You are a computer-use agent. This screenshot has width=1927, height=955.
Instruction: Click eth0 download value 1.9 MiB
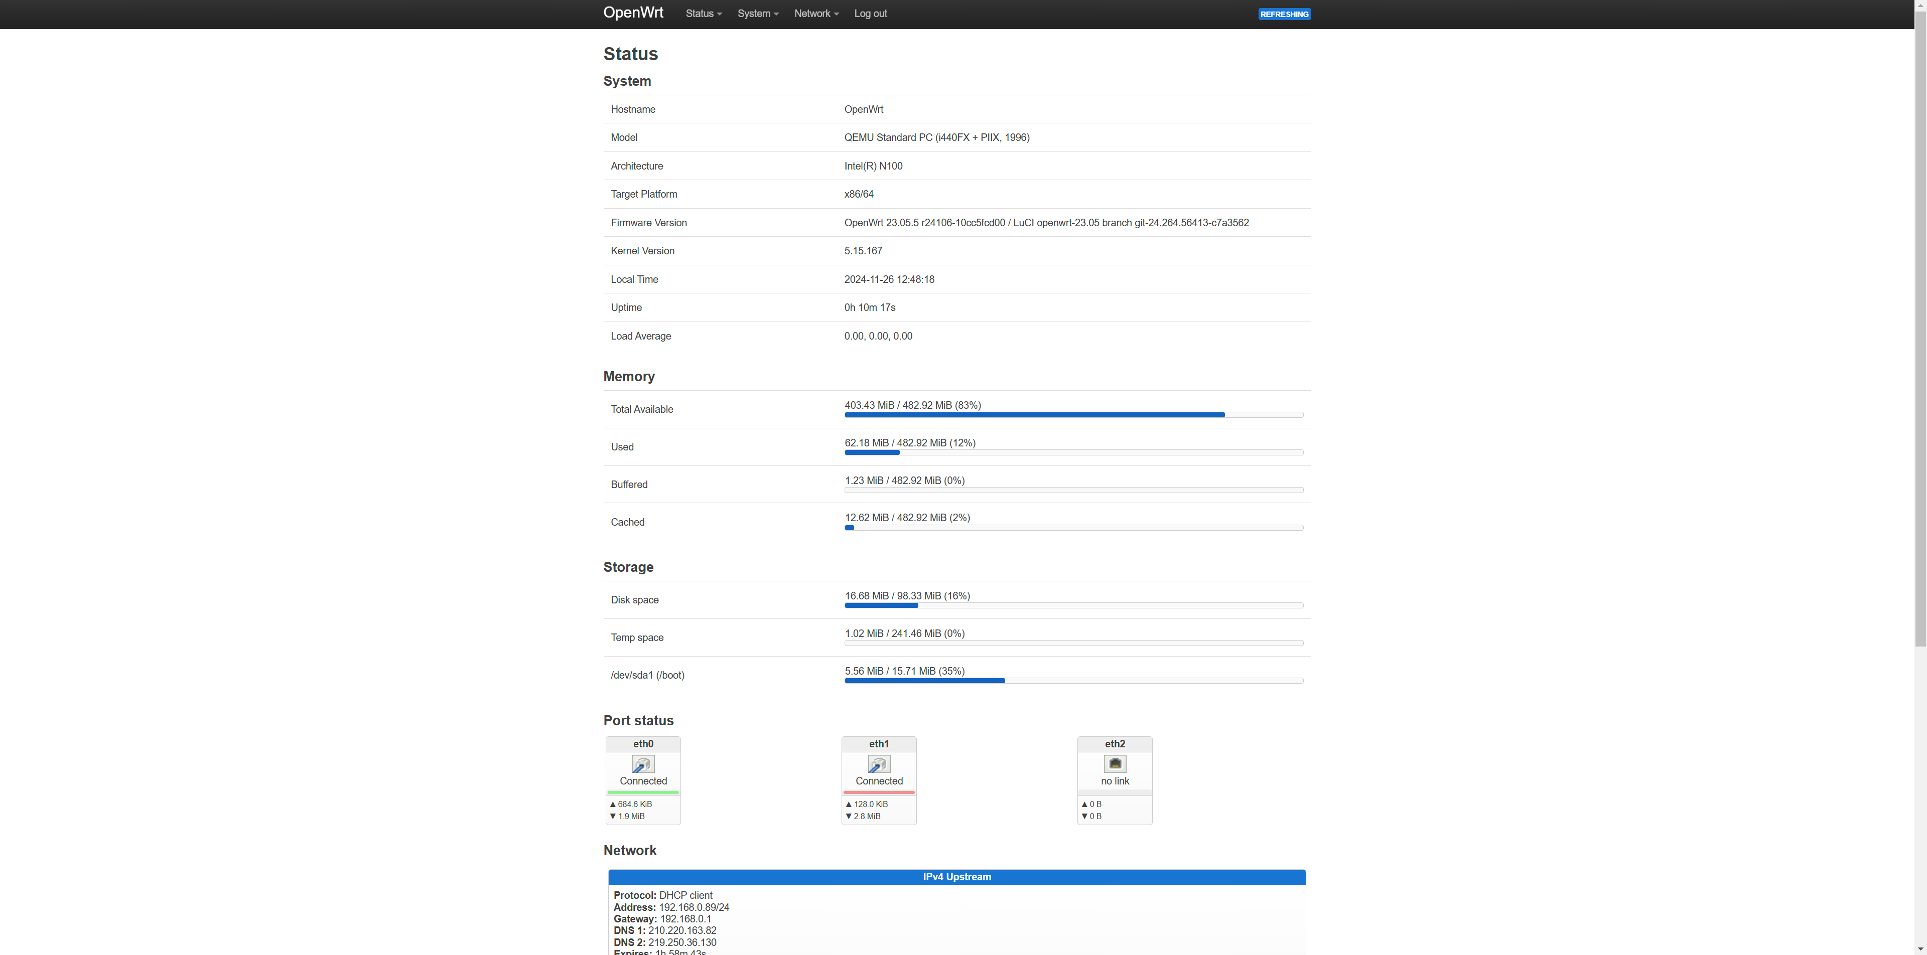(631, 816)
